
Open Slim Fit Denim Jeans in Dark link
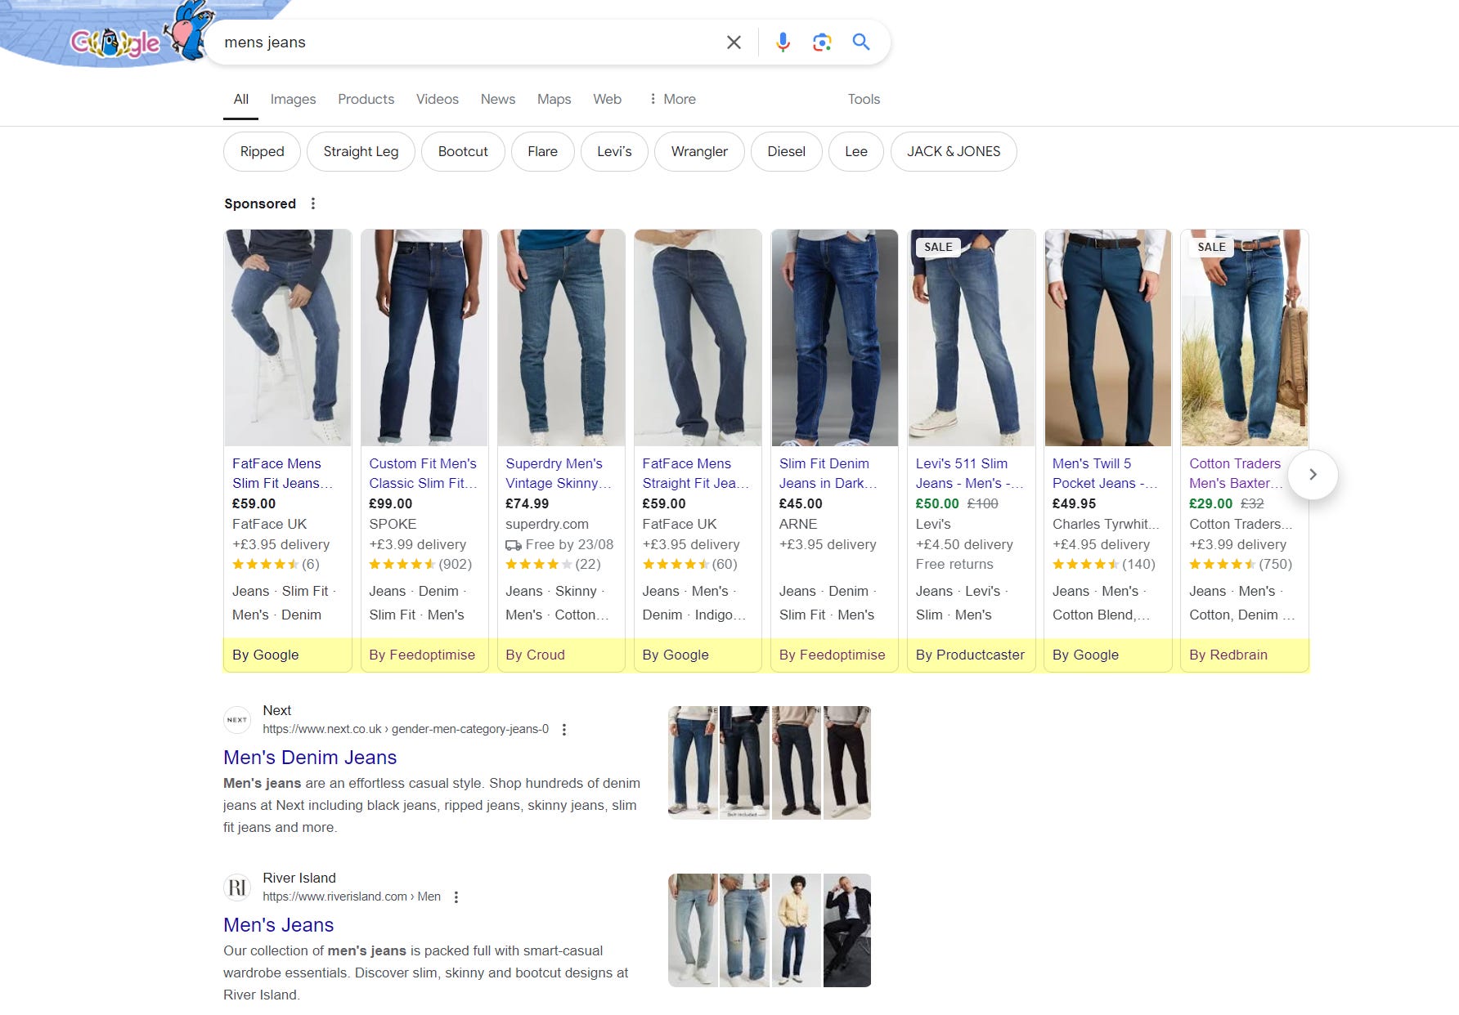[x=828, y=473]
